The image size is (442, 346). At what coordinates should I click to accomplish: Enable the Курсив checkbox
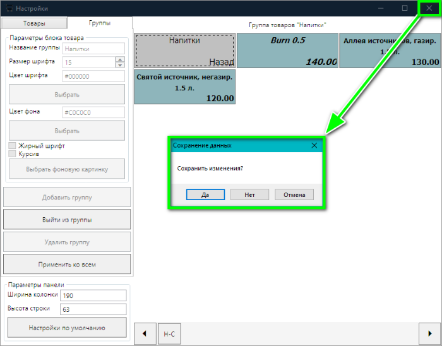coord(12,153)
